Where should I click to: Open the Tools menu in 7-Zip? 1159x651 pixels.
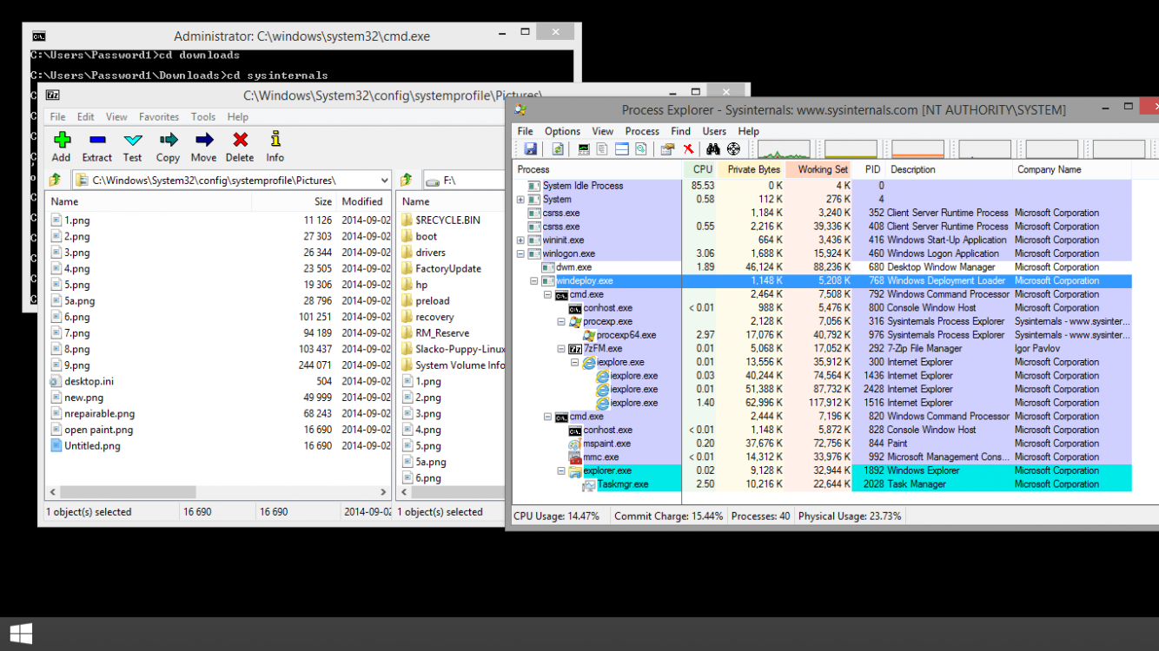point(203,116)
